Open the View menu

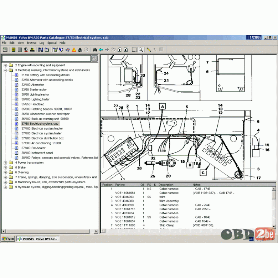coord(21,43)
